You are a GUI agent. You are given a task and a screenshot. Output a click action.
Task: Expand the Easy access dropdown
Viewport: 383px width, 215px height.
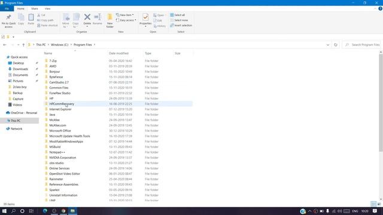point(126,20)
